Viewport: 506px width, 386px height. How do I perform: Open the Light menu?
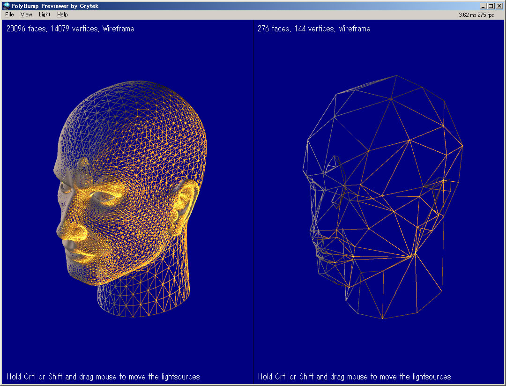pos(45,15)
